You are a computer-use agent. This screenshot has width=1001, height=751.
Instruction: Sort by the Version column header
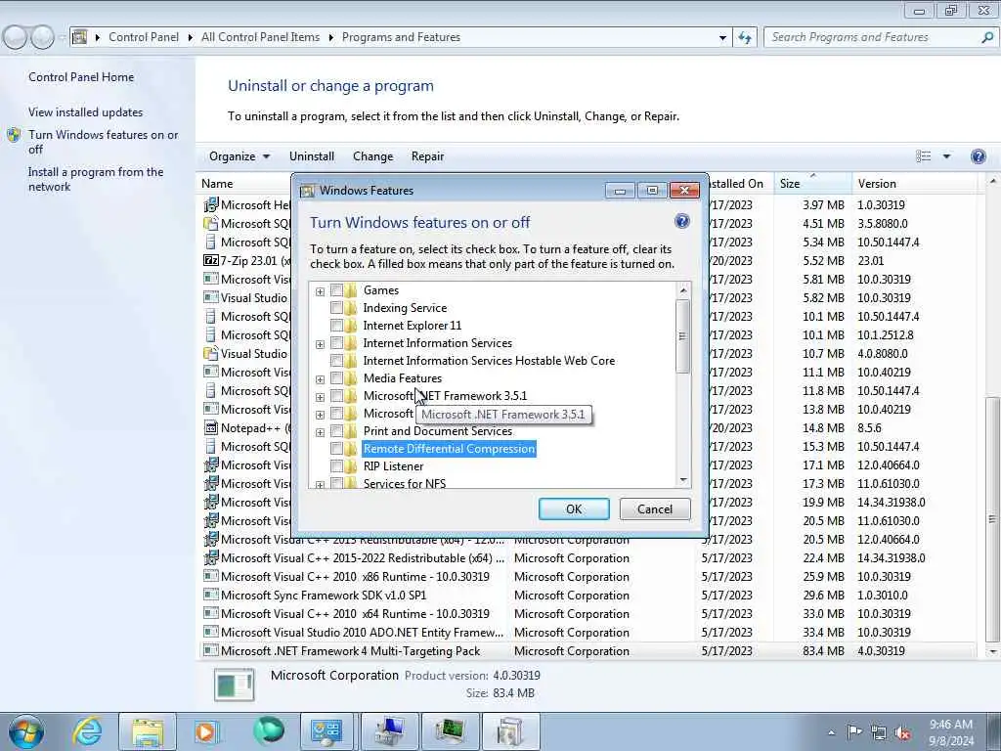(x=914, y=183)
